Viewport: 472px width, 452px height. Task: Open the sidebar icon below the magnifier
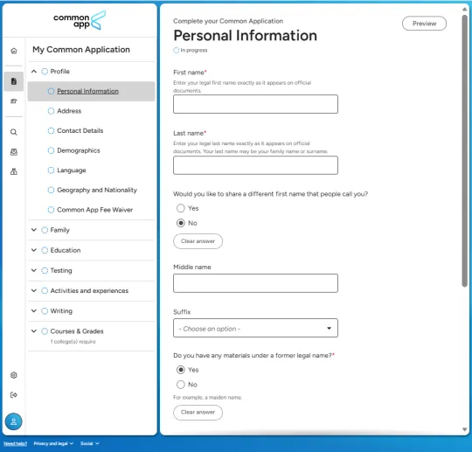tap(13, 152)
